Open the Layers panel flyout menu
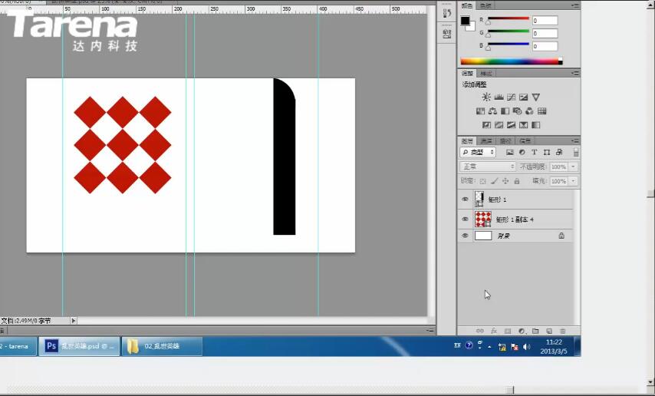This screenshot has width=655, height=396. 575,141
